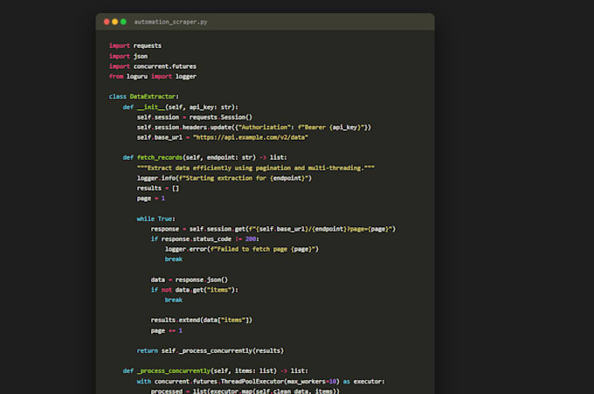Click the 'response = self.session.get' line
Image resolution: width=594 pixels, height=394 pixels.
(x=273, y=229)
